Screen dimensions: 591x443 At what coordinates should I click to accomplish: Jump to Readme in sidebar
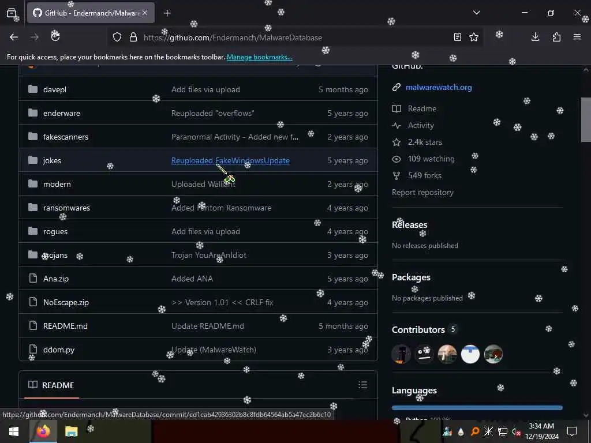point(422,109)
